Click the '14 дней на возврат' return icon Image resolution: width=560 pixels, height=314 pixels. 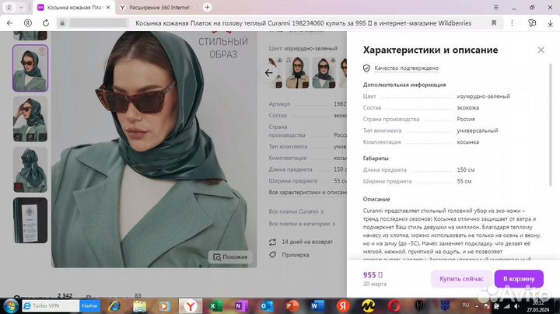[x=272, y=242]
